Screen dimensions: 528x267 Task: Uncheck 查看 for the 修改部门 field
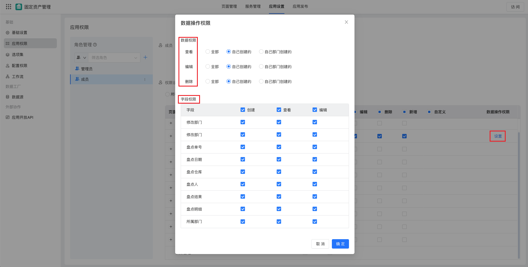[279, 122]
